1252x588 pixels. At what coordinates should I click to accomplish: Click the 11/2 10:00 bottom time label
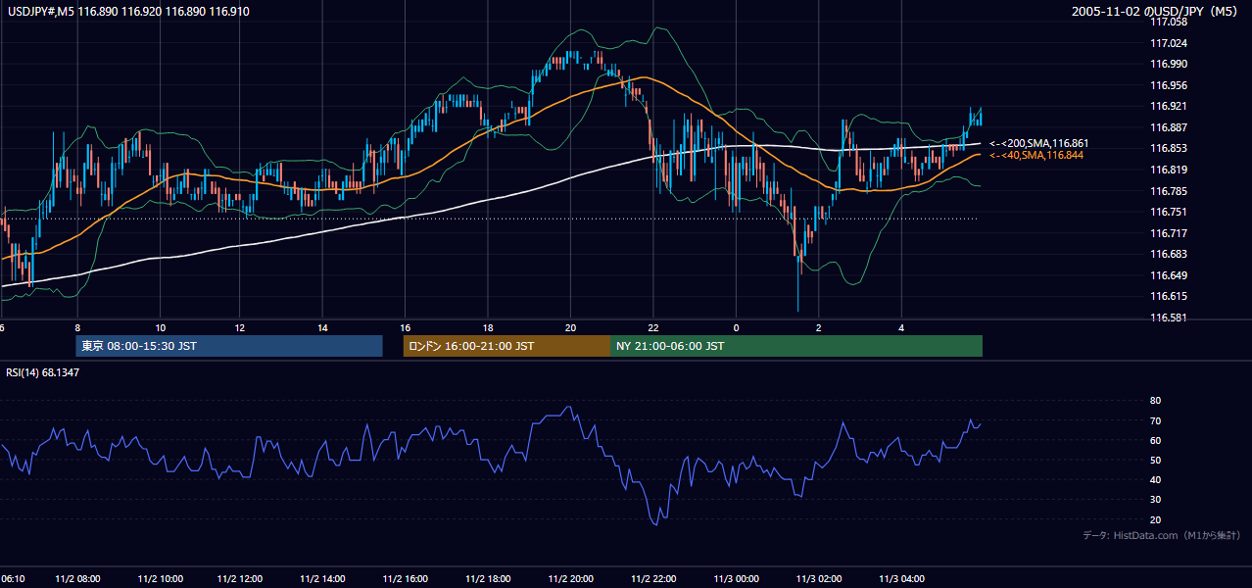(x=161, y=579)
